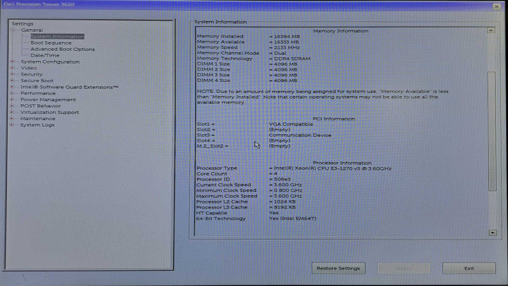The height and width of the screenshot is (286, 508).
Task: Expand the System Logs node
Action: click(12, 125)
